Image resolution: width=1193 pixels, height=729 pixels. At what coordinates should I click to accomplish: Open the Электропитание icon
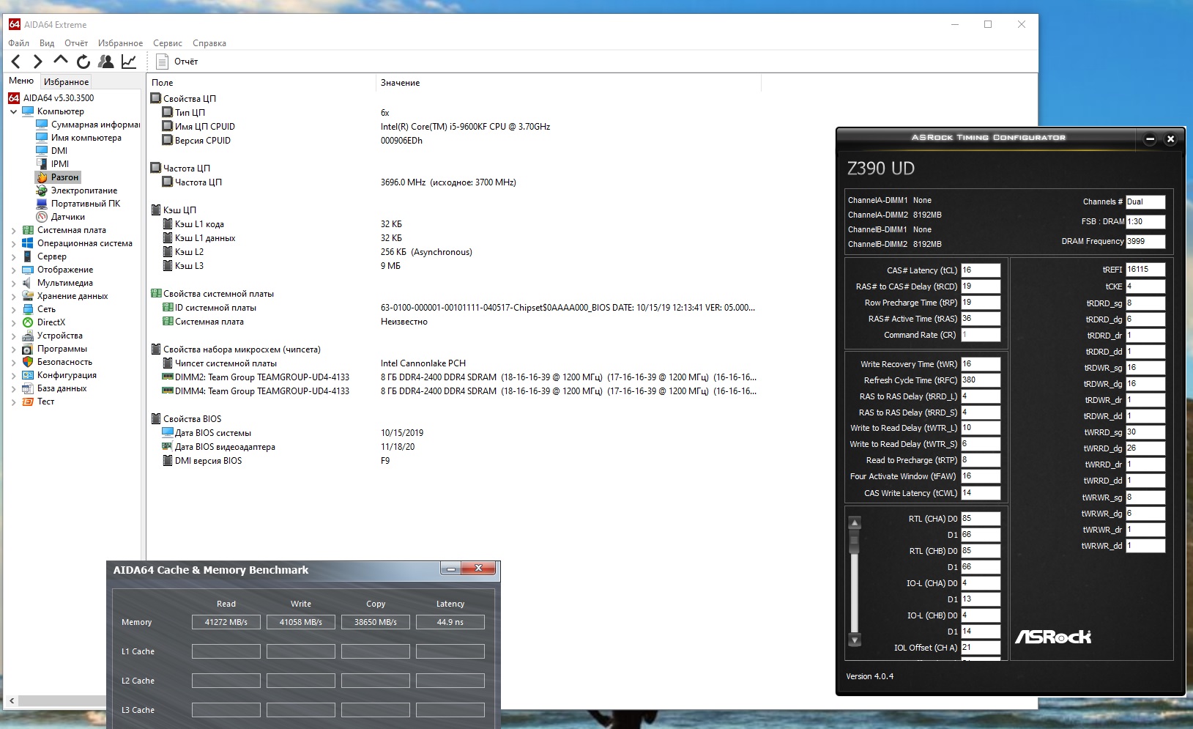pos(42,190)
